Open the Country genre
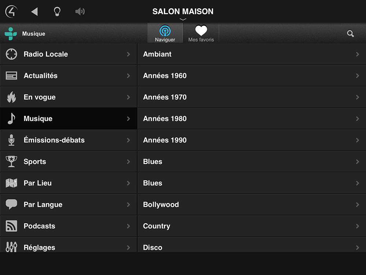 click(252, 226)
